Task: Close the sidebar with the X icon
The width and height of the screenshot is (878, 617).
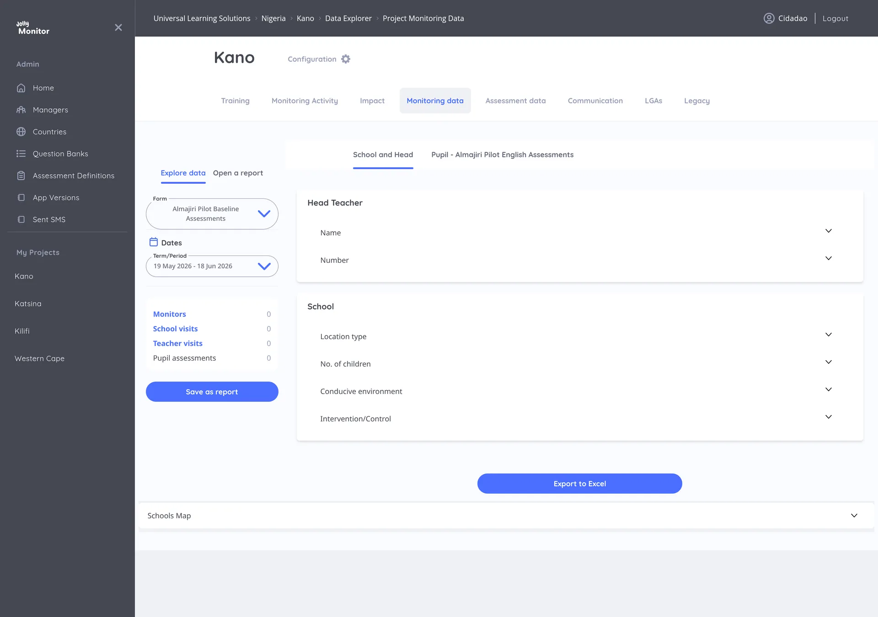Action: click(x=118, y=27)
